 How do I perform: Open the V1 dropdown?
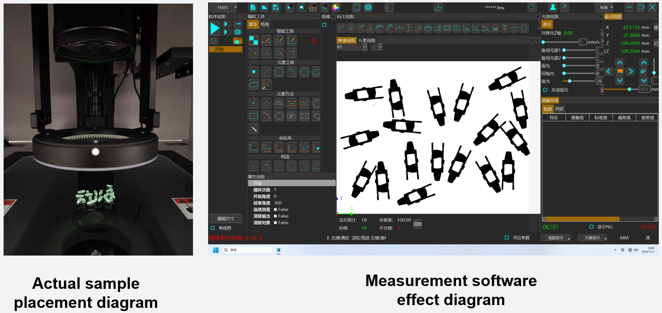click(x=365, y=47)
